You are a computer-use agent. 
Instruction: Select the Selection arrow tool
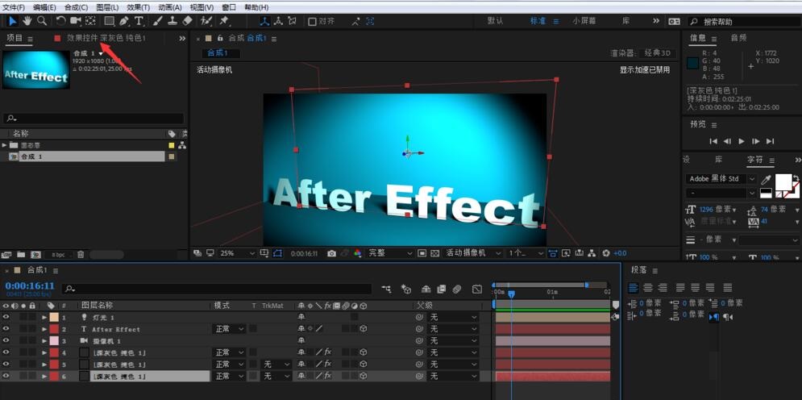point(13,21)
